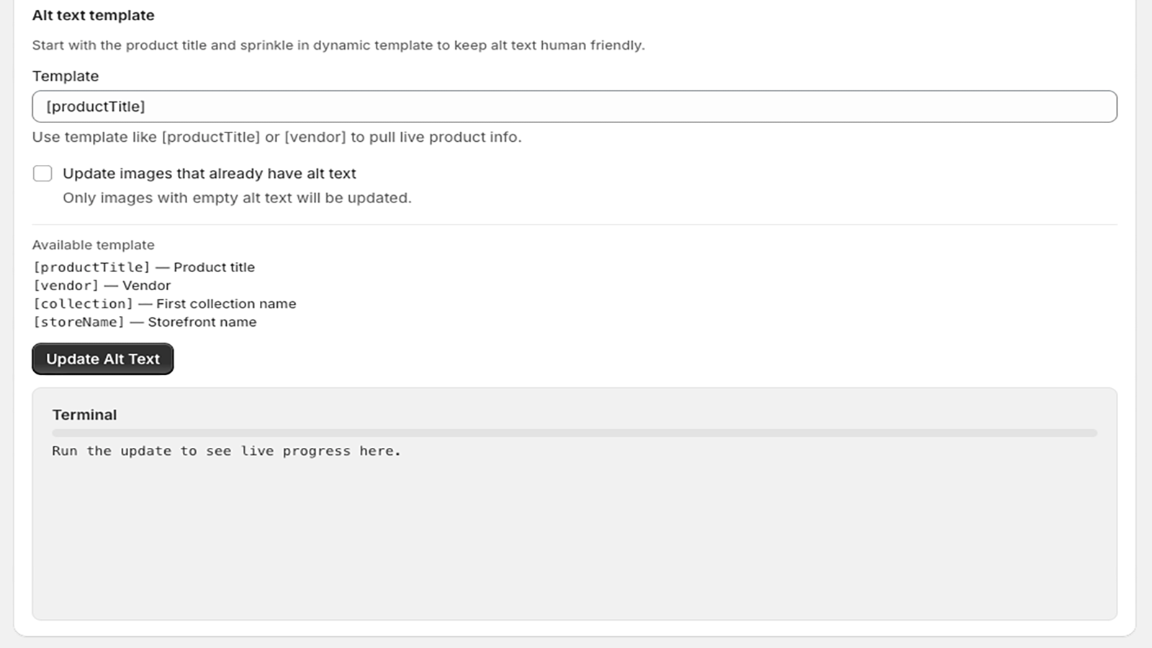1152x648 pixels.
Task: Enable updating images that already have alt text
Action: pos(42,173)
